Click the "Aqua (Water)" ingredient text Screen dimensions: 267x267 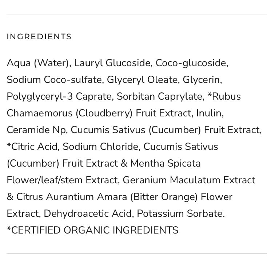click(38, 63)
